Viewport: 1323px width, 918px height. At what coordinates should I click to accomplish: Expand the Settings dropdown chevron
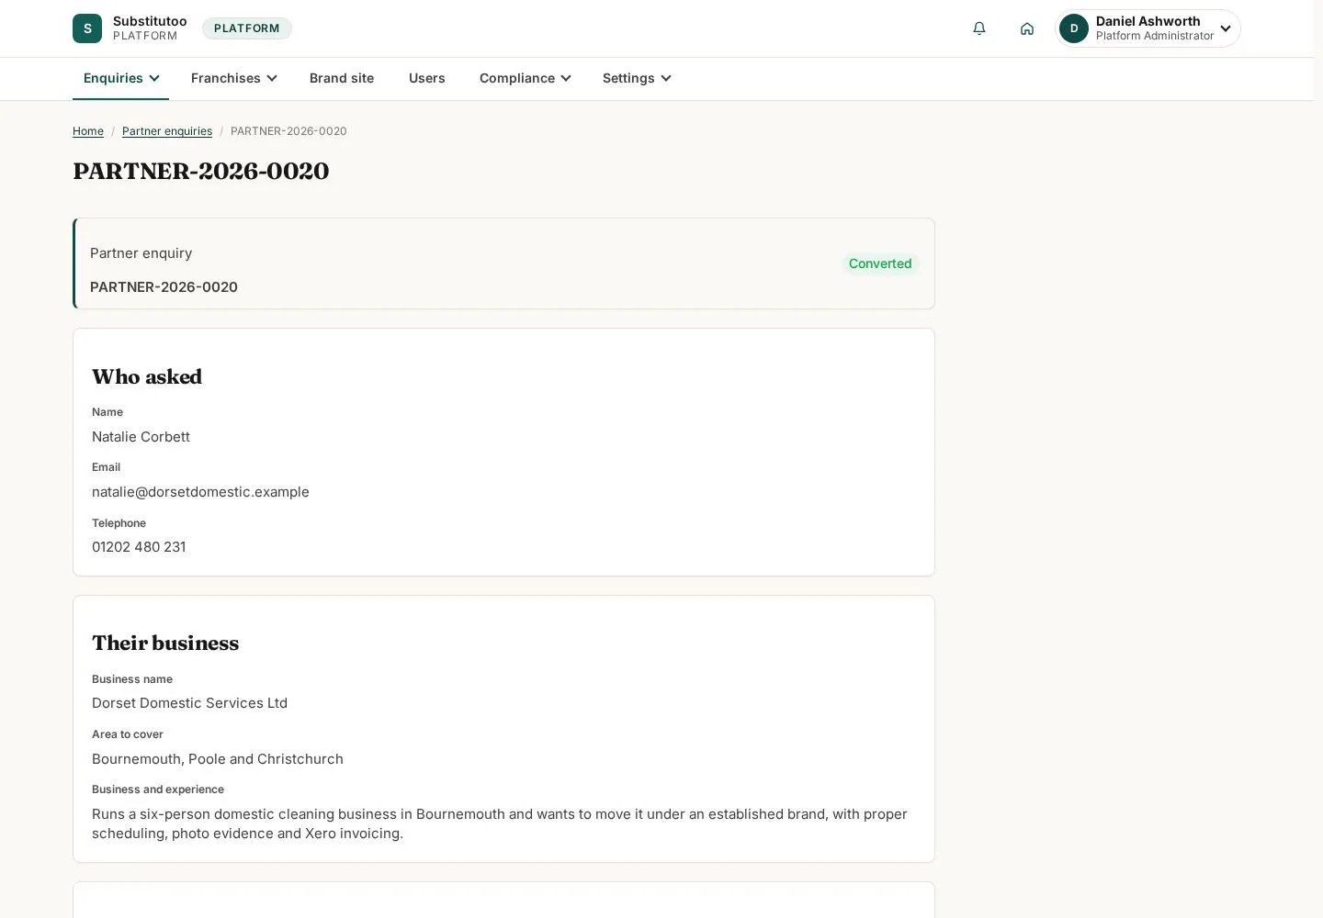coord(666,78)
